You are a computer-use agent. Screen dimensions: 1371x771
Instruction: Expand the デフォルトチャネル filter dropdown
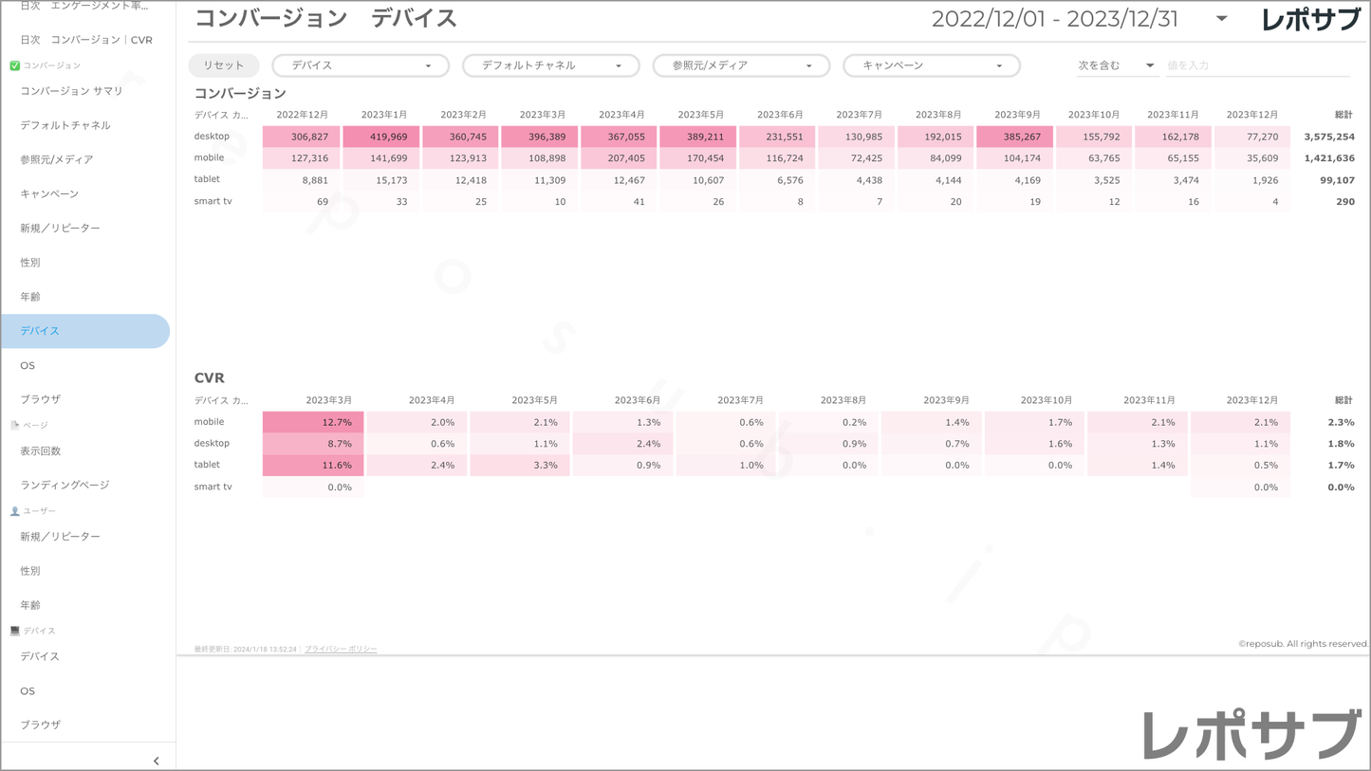(x=550, y=65)
